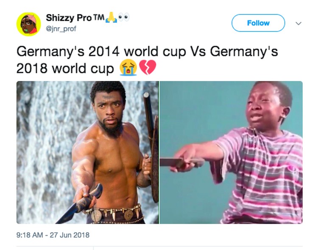The image size is (318, 250).
Task: Click the praying hands emoji in name
Action: [x=112, y=17]
